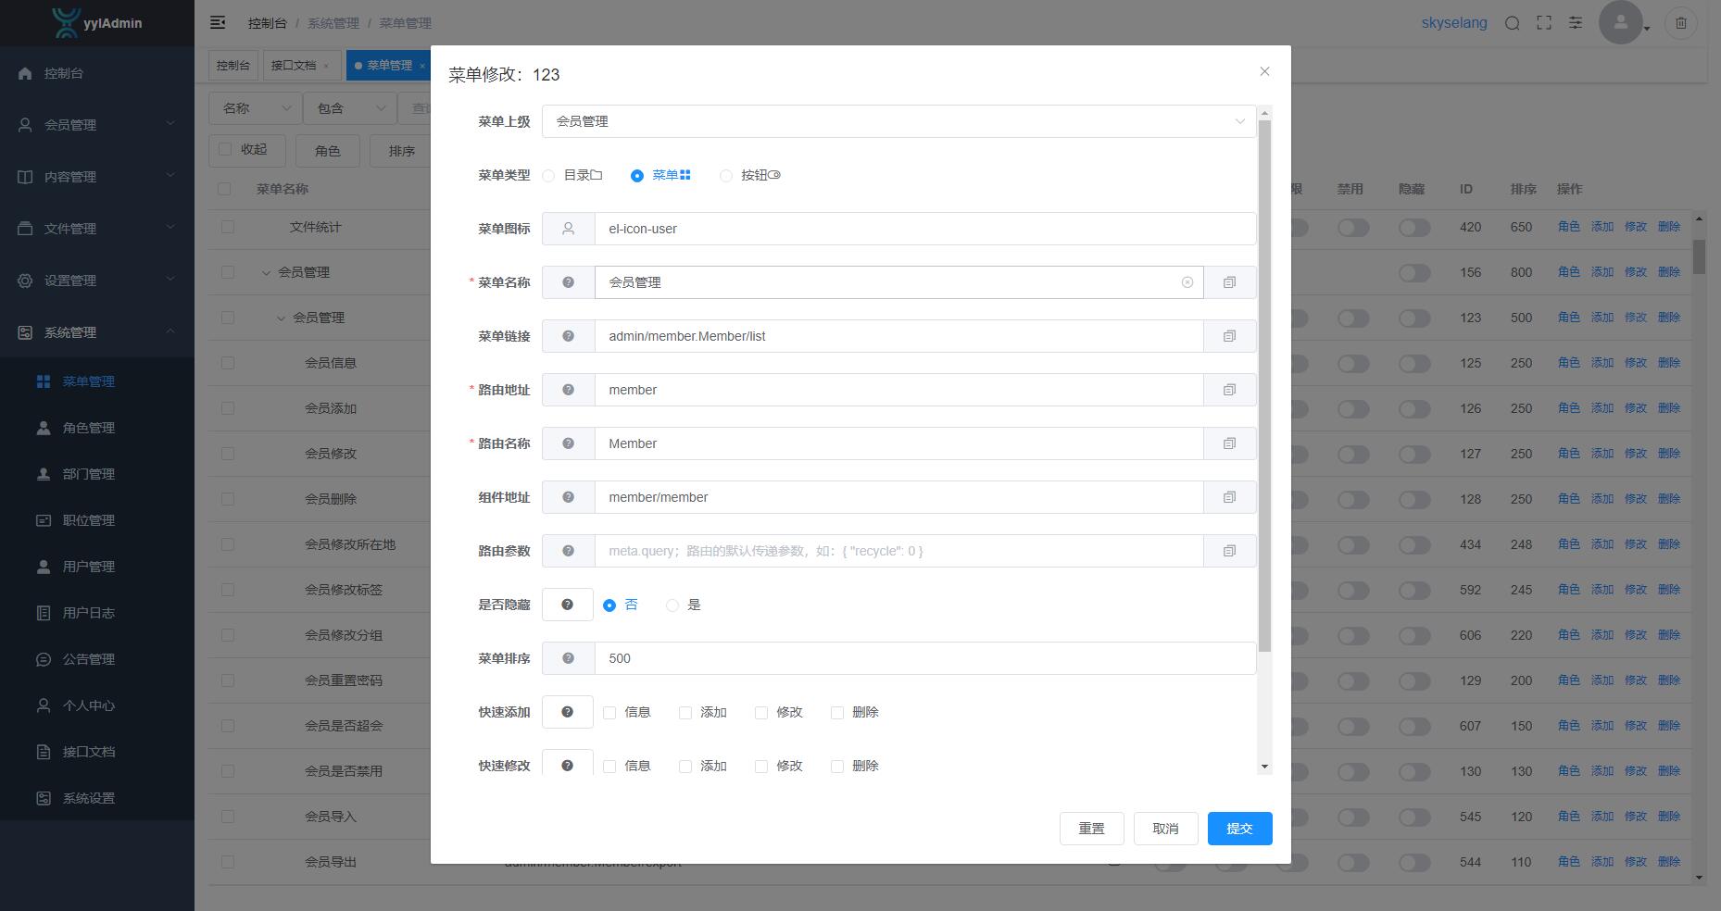
Task: Collapse the sidebar with the hamburger icon
Action: tap(218, 22)
